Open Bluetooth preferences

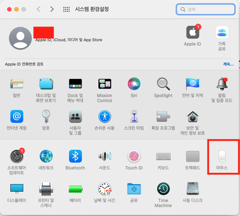75,156
